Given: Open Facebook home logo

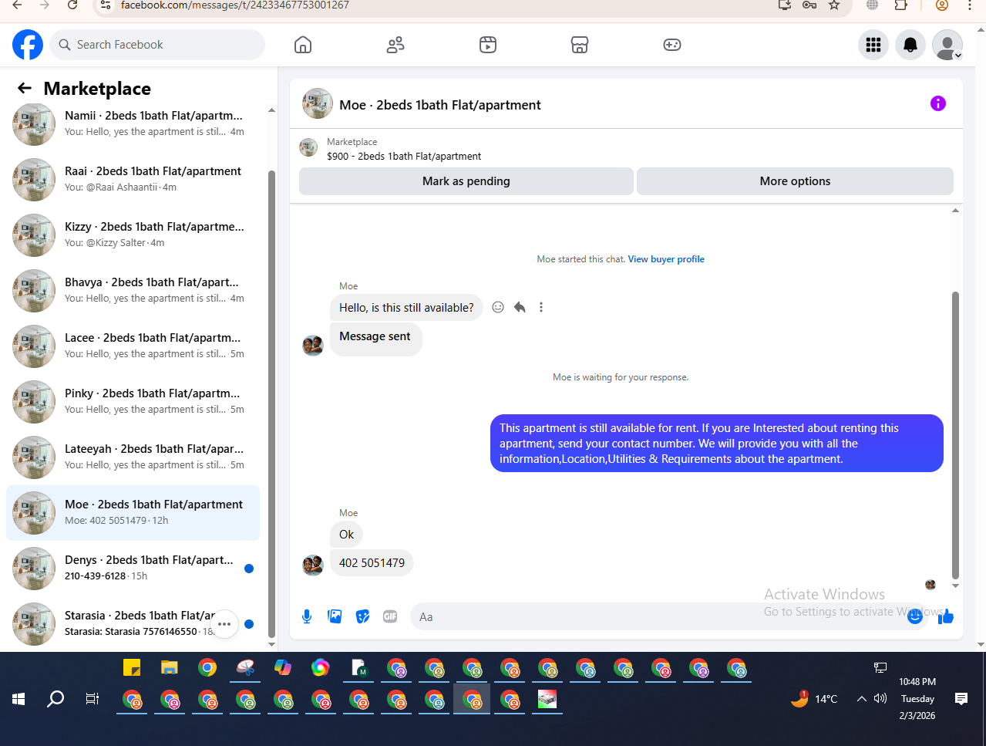Looking at the screenshot, I should 28,45.
